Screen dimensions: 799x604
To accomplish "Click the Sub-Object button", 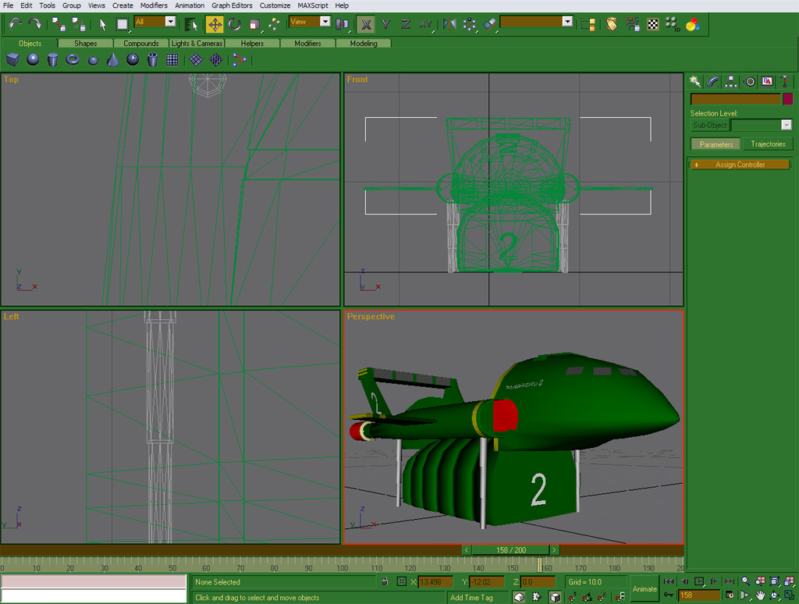I will click(710, 125).
